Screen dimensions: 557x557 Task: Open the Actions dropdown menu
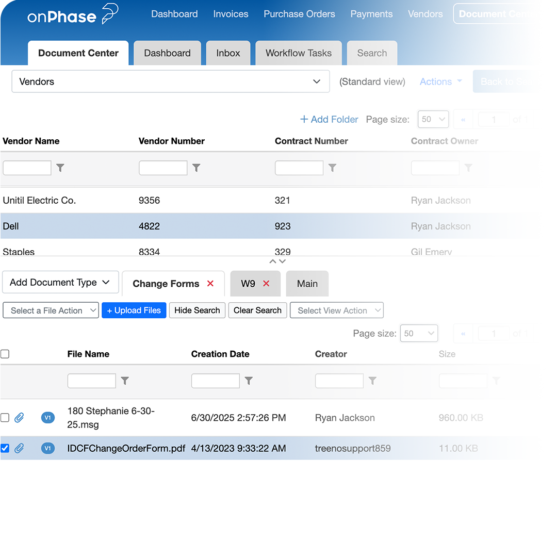441,81
